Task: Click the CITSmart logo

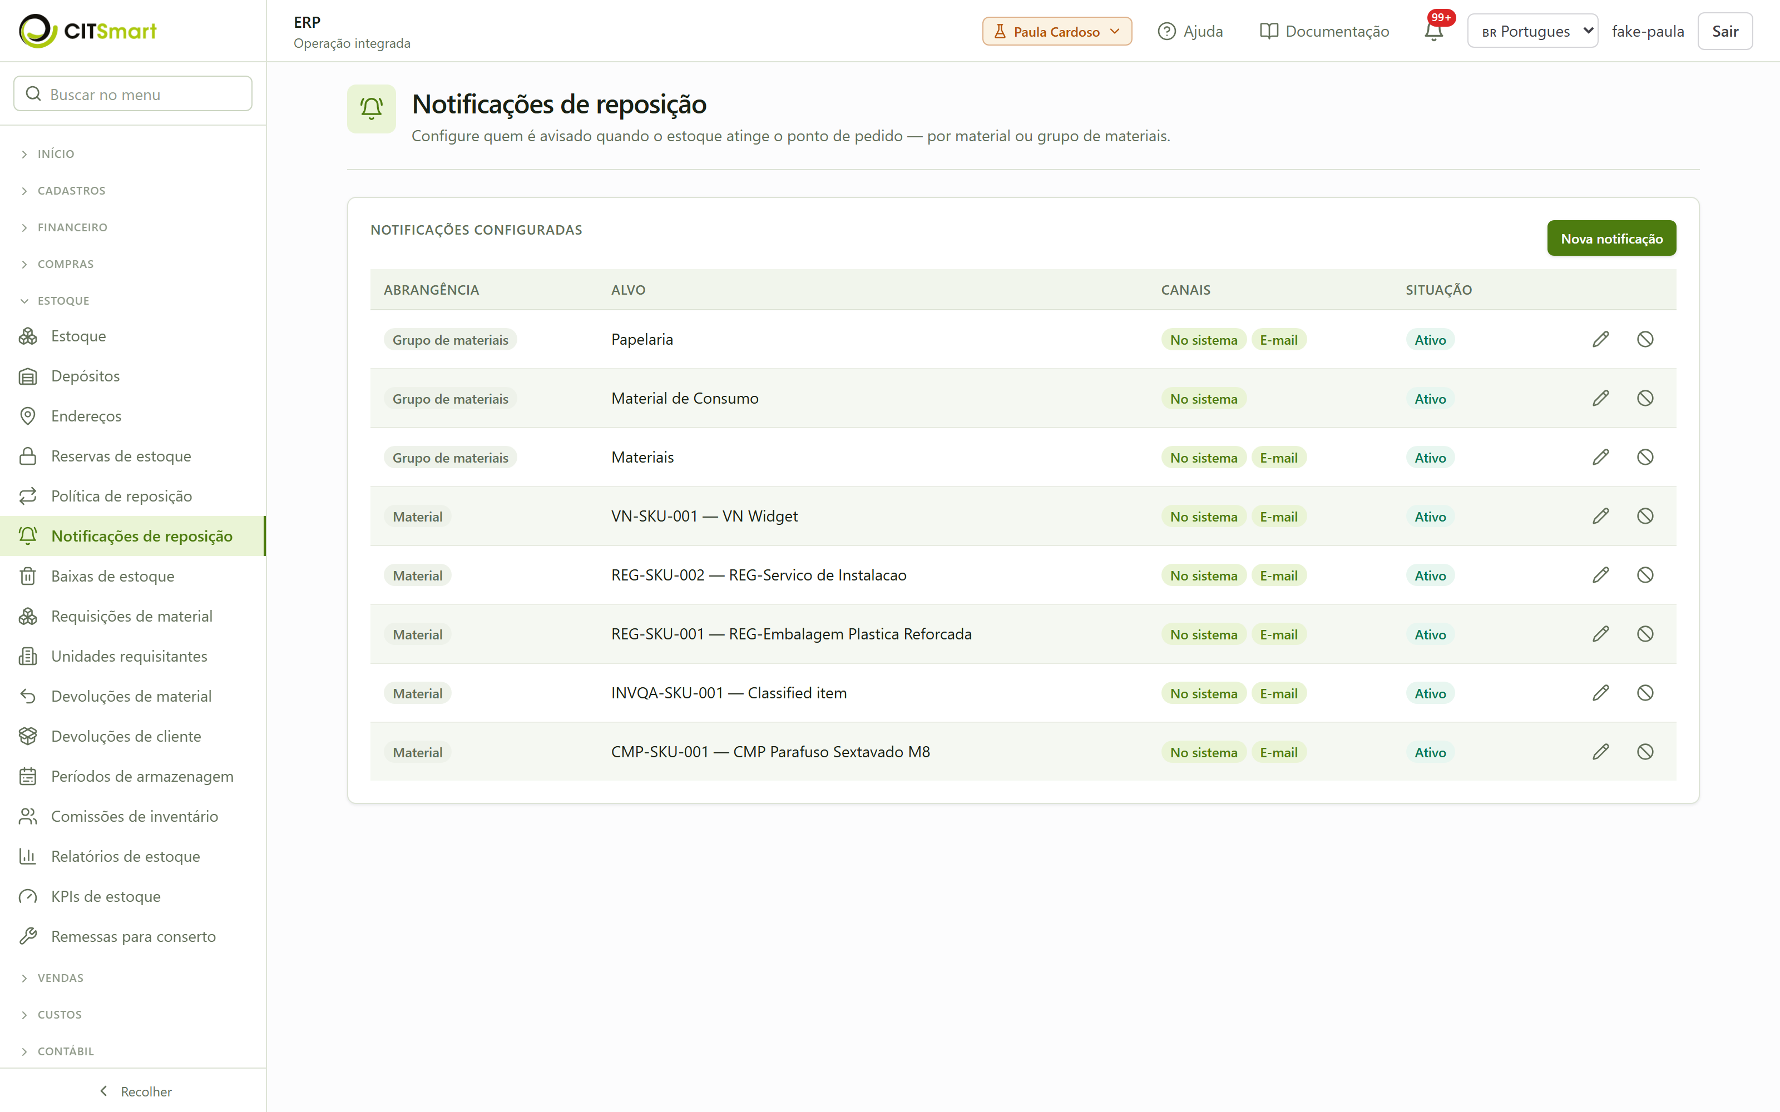Action: (x=87, y=31)
